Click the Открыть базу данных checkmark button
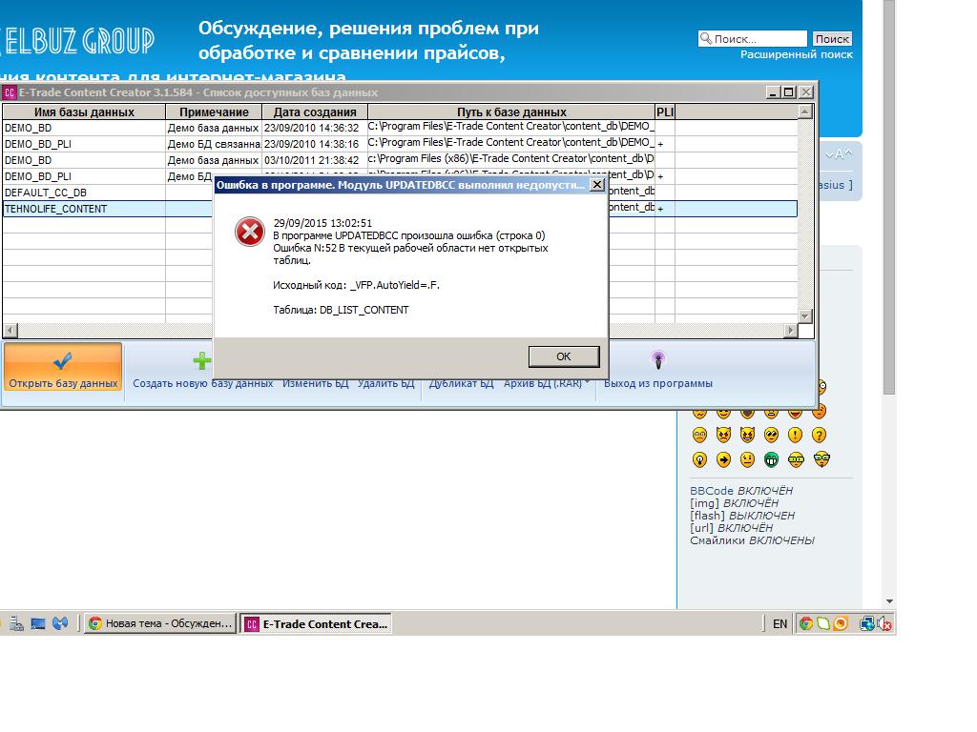Image resolution: width=977 pixels, height=732 pixels. click(62, 367)
